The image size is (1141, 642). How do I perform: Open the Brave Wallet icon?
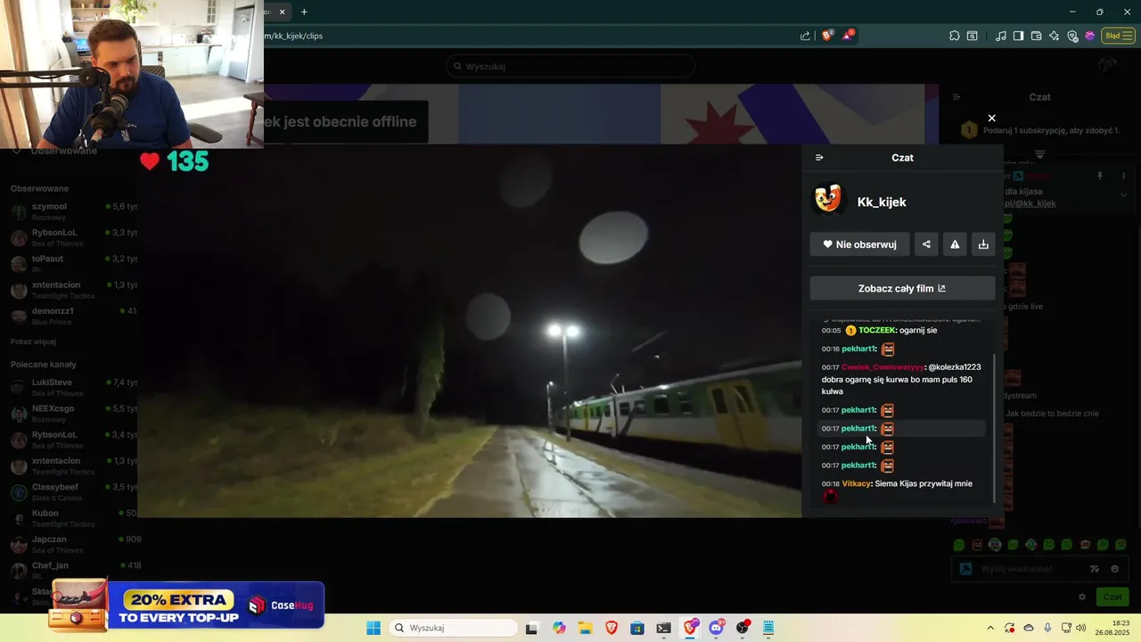1037,36
